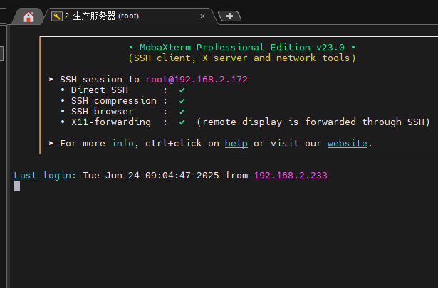Image resolution: width=438 pixels, height=288 pixels.
Task: Open a new tab with plus button
Action: [229, 16]
